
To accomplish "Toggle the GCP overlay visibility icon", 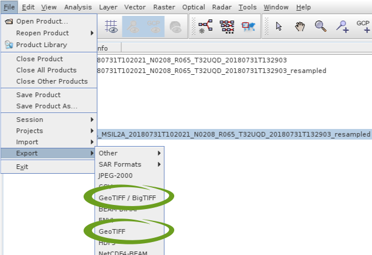I will 154,26.
